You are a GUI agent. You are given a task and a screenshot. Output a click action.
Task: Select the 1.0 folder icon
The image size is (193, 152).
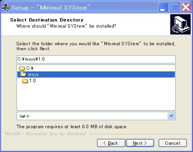point(25,81)
